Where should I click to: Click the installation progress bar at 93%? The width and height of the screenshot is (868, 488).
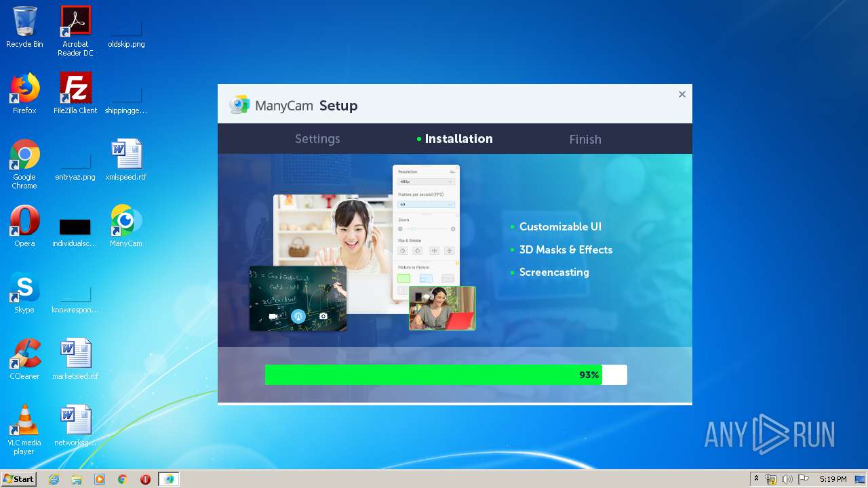pos(446,375)
